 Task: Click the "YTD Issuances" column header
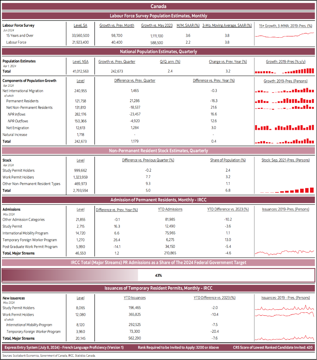[x=135, y=298]
